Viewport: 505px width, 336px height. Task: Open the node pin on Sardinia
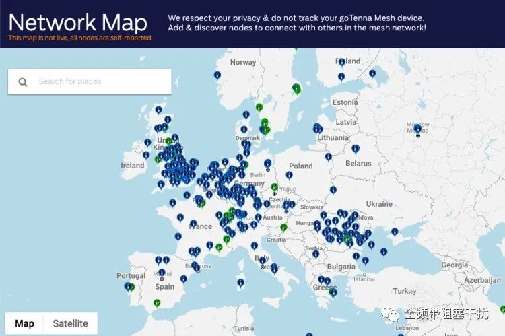tap(240, 283)
